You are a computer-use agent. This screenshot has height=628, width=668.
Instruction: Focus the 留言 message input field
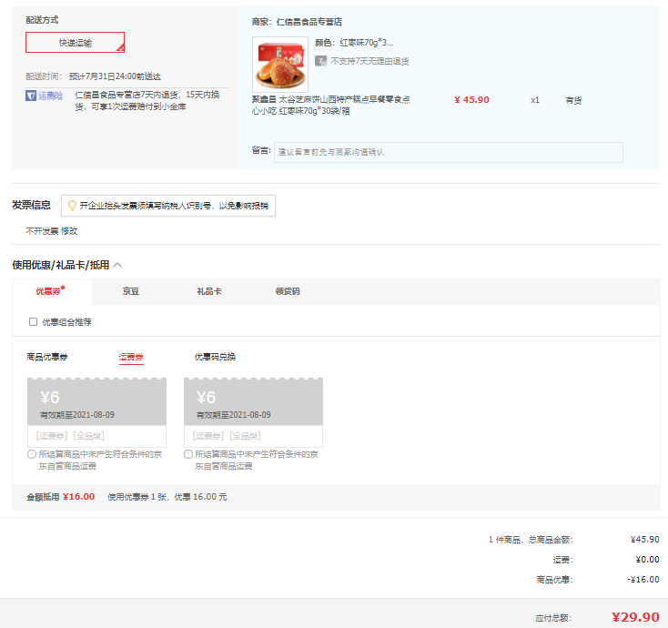(448, 152)
